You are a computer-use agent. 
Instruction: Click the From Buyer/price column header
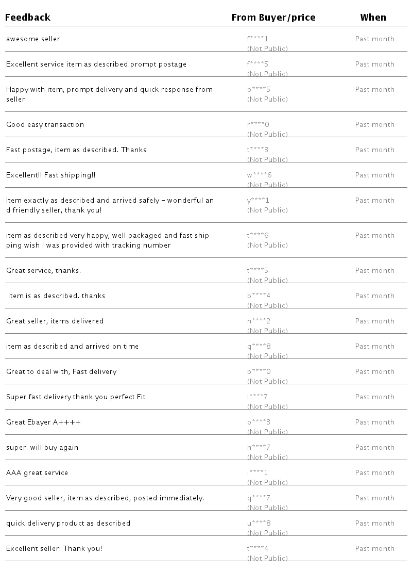pyautogui.click(x=273, y=18)
